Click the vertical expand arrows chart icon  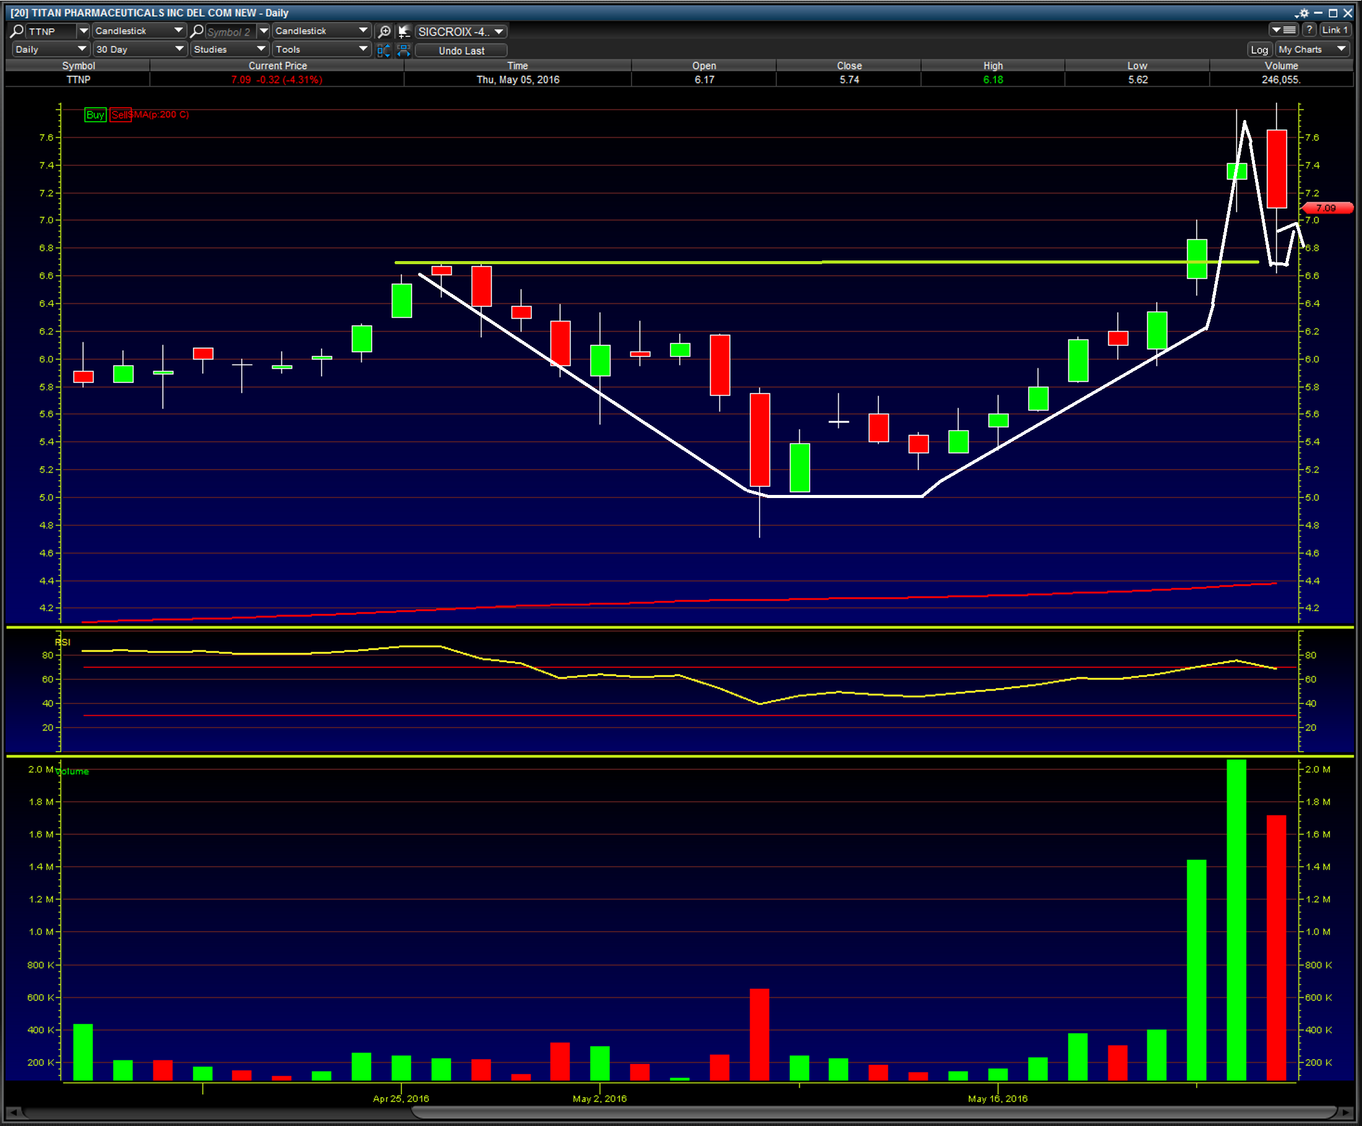pos(383,51)
